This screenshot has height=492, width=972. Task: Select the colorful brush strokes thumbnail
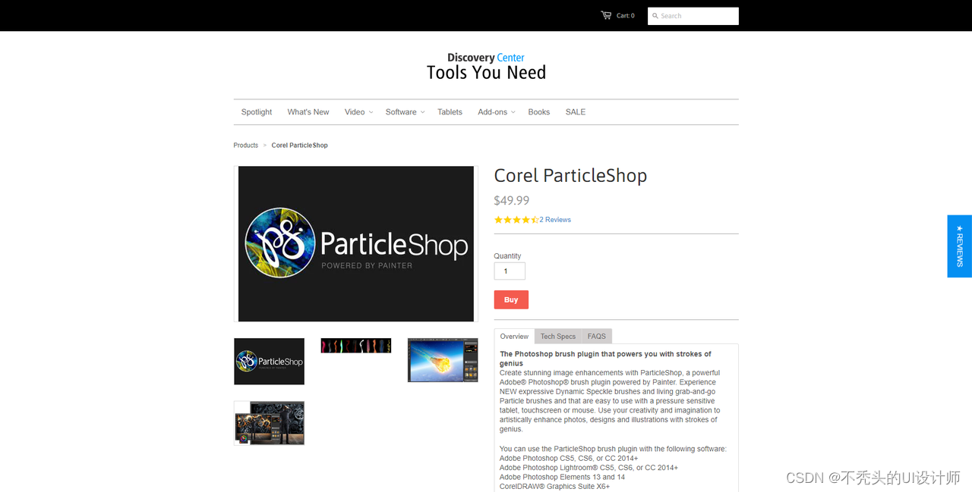pyautogui.click(x=356, y=346)
